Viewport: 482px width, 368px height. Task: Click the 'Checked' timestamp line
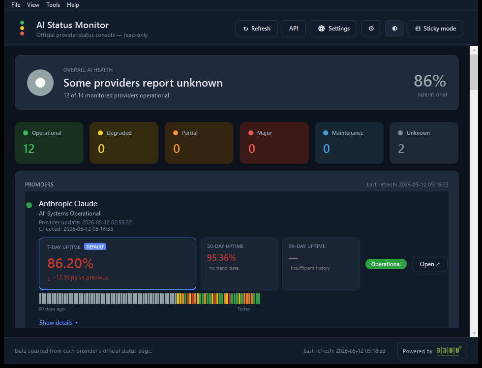[x=76, y=229]
